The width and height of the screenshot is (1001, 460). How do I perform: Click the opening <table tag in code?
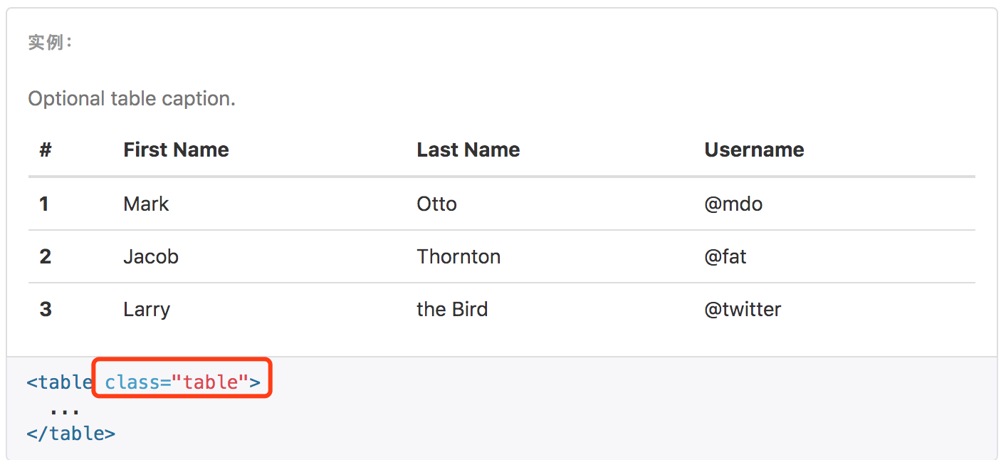pos(60,382)
